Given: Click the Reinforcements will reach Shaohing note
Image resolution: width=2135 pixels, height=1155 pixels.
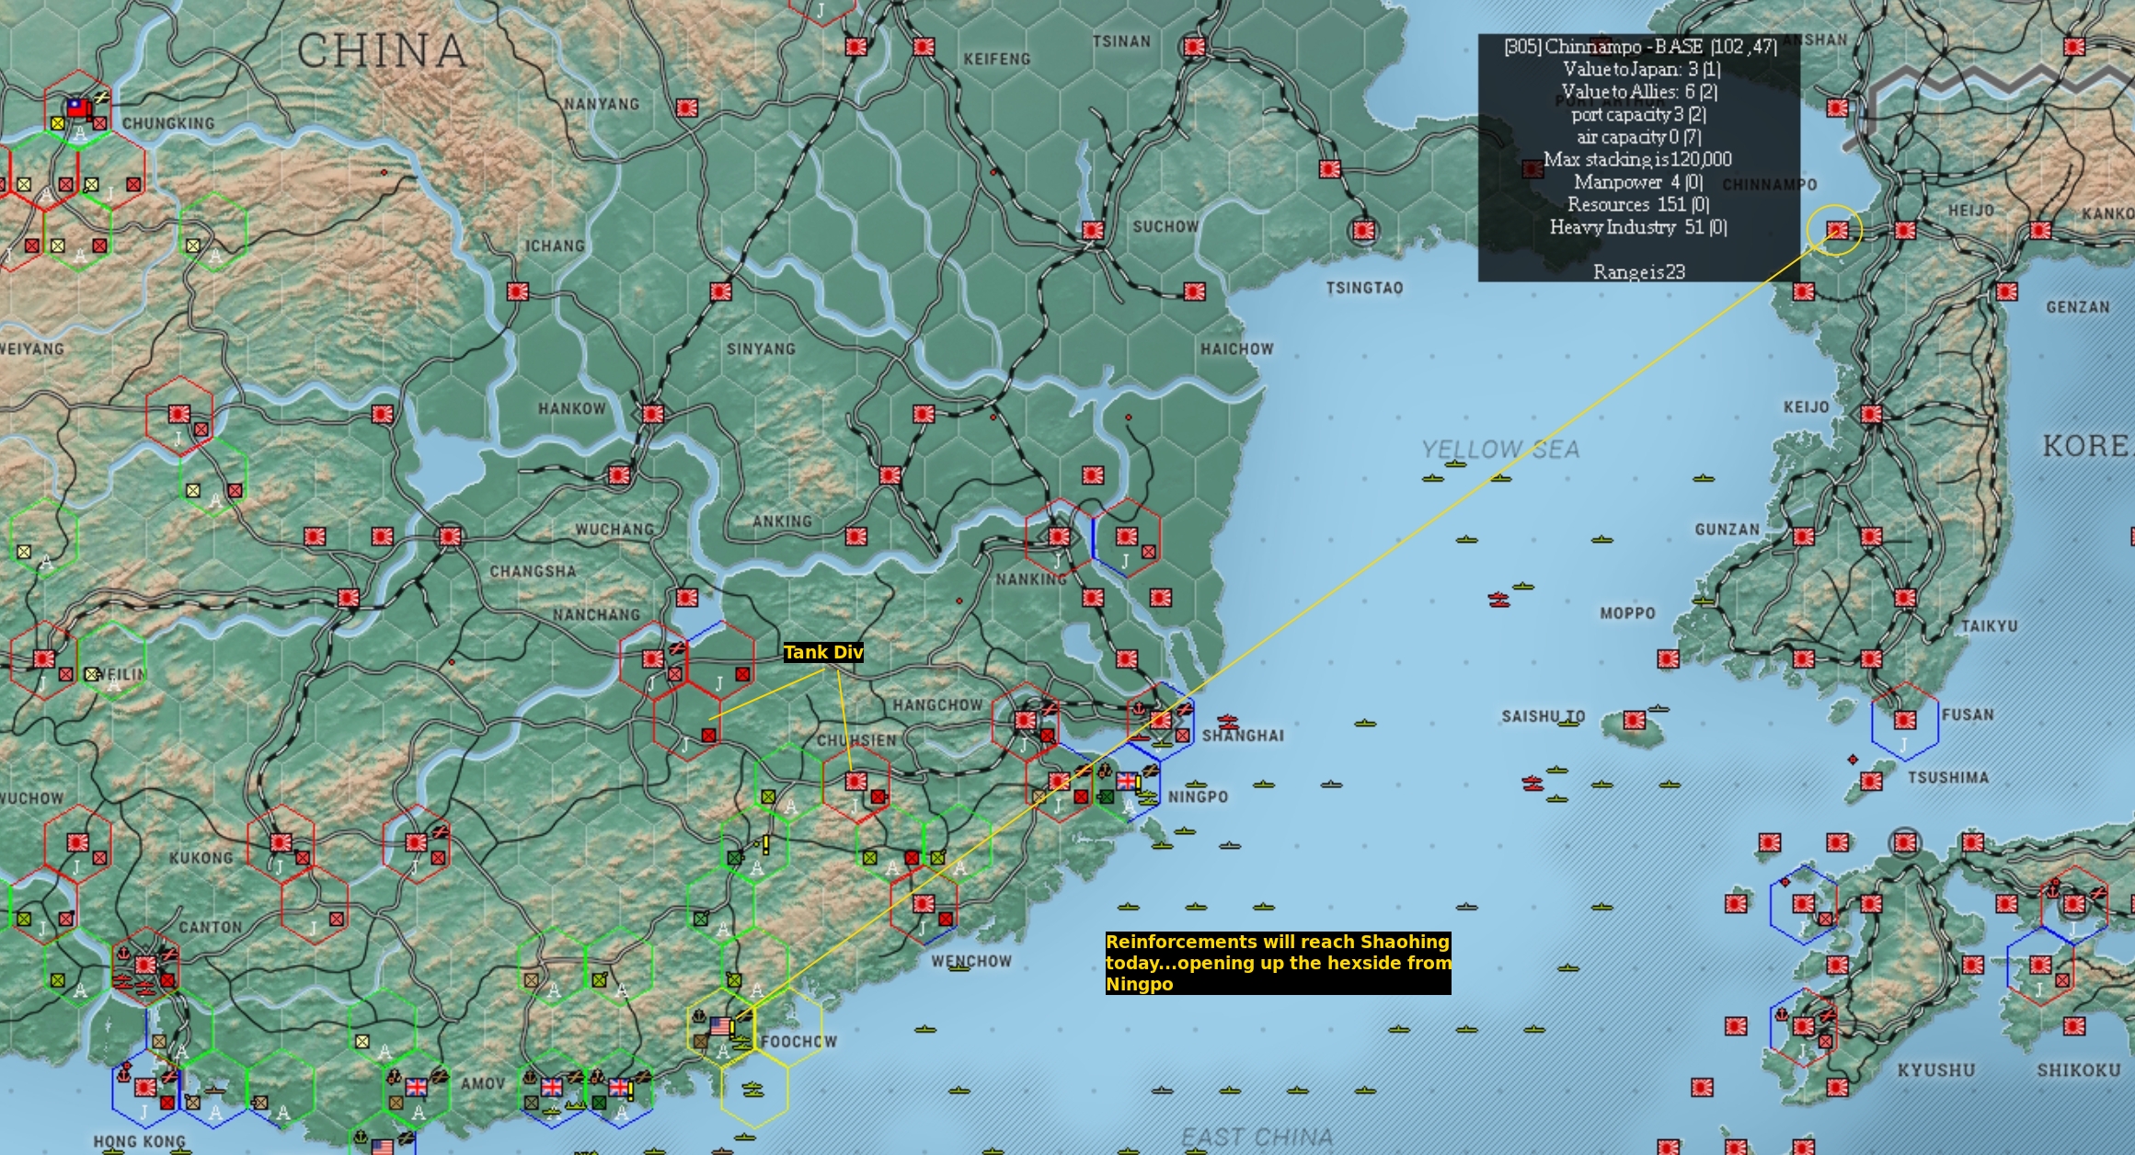Looking at the screenshot, I should pos(1278,963).
